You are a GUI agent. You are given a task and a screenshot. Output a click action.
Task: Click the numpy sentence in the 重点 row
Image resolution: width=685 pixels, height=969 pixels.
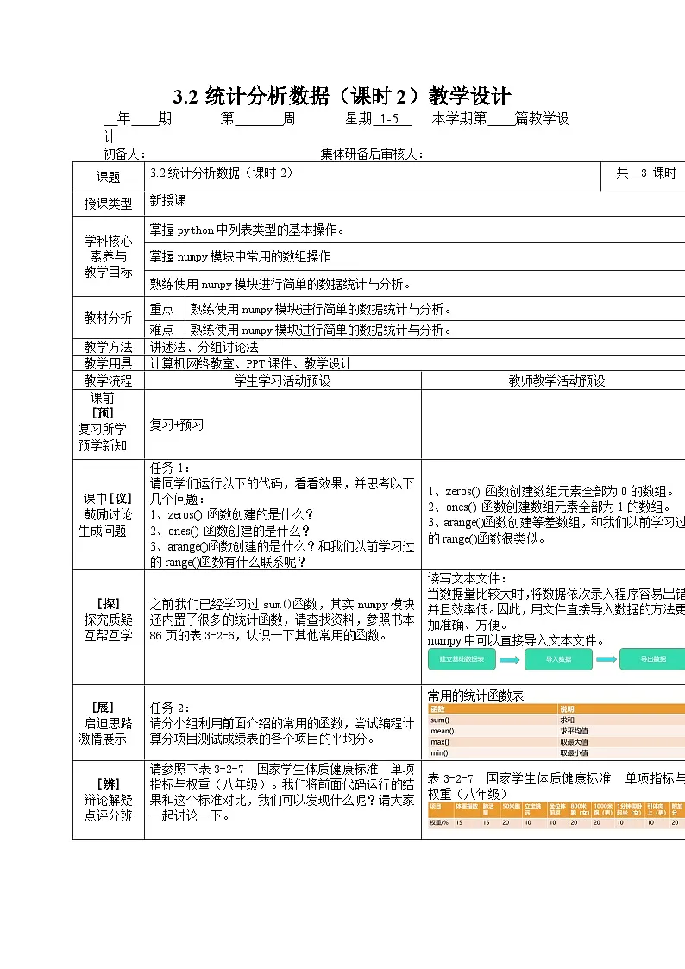(321, 309)
